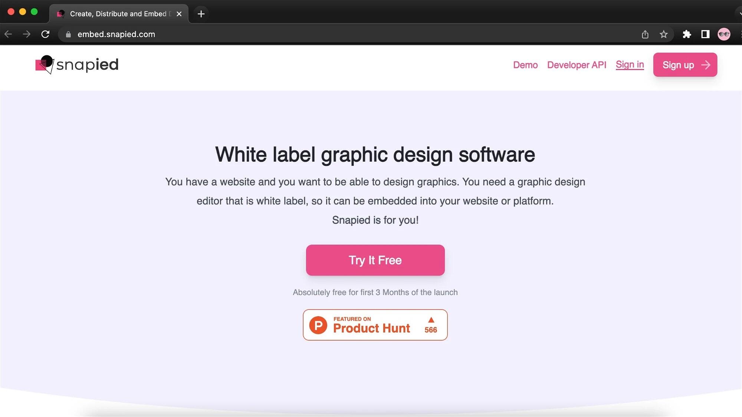This screenshot has height=417, width=742.
Task: Go back with the browser back arrow
Action: (8, 34)
